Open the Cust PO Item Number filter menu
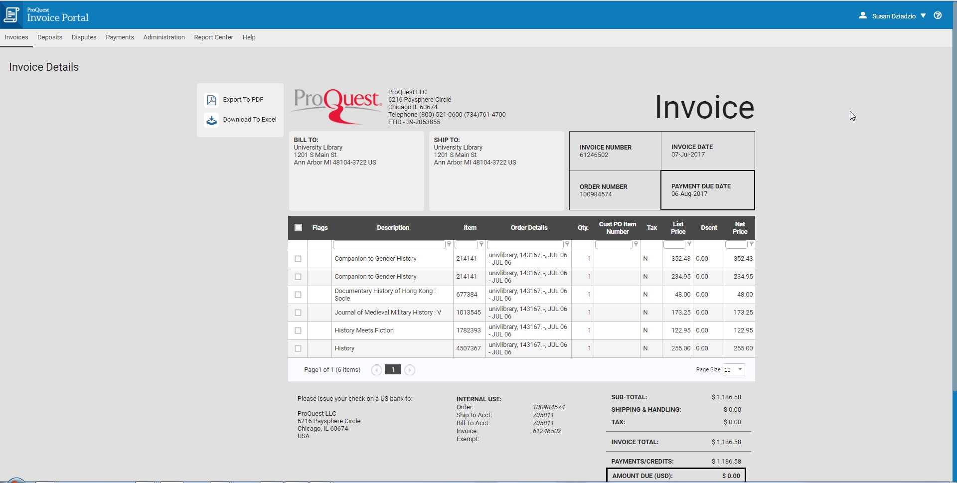Viewport: 957px width, 483px height. point(636,244)
